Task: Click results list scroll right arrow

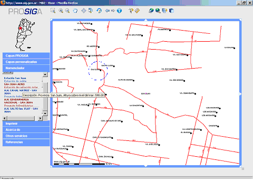Action: pyautogui.click(x=40, y=118)
